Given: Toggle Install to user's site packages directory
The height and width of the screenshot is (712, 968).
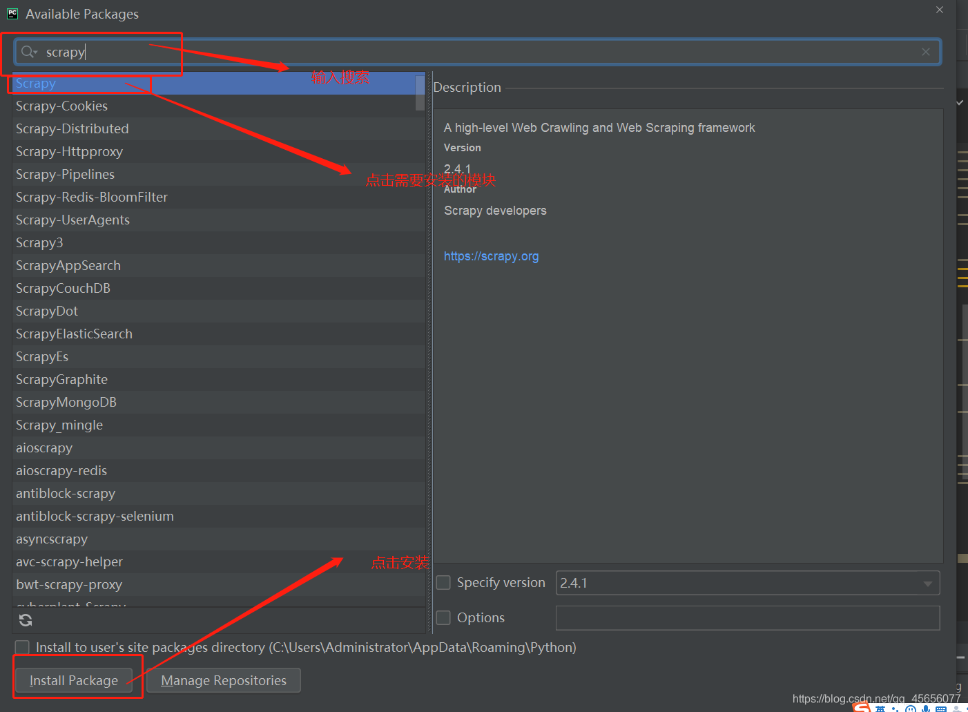Looking at the screenshot, I should (23, 647).
